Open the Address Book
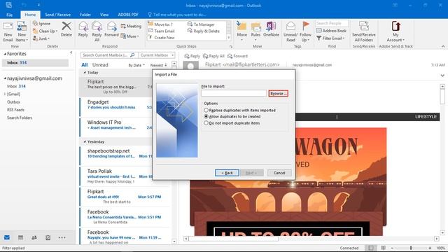 click(331, 31)
